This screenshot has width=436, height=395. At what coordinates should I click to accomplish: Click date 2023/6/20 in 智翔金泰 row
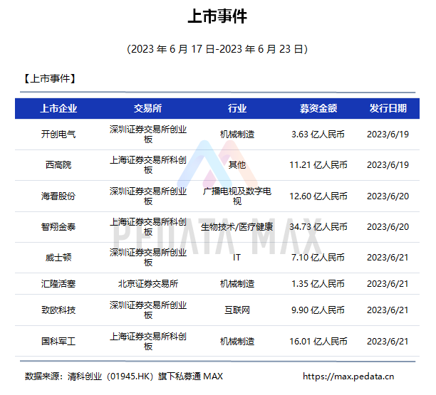pyautogui.click(x=388, y=227)
